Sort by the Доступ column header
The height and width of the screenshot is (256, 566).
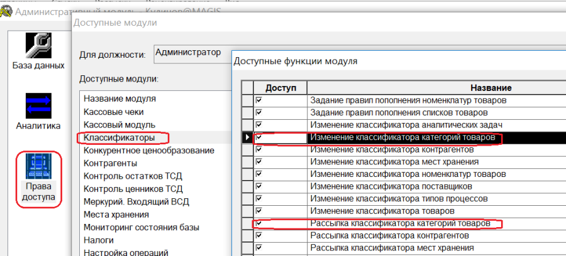[280, 88]
